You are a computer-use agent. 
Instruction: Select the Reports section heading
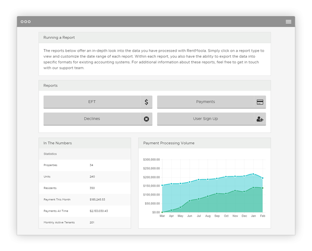50,85
